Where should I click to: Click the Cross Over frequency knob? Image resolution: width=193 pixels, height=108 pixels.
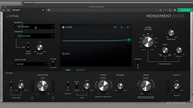(x=21, y=86)
